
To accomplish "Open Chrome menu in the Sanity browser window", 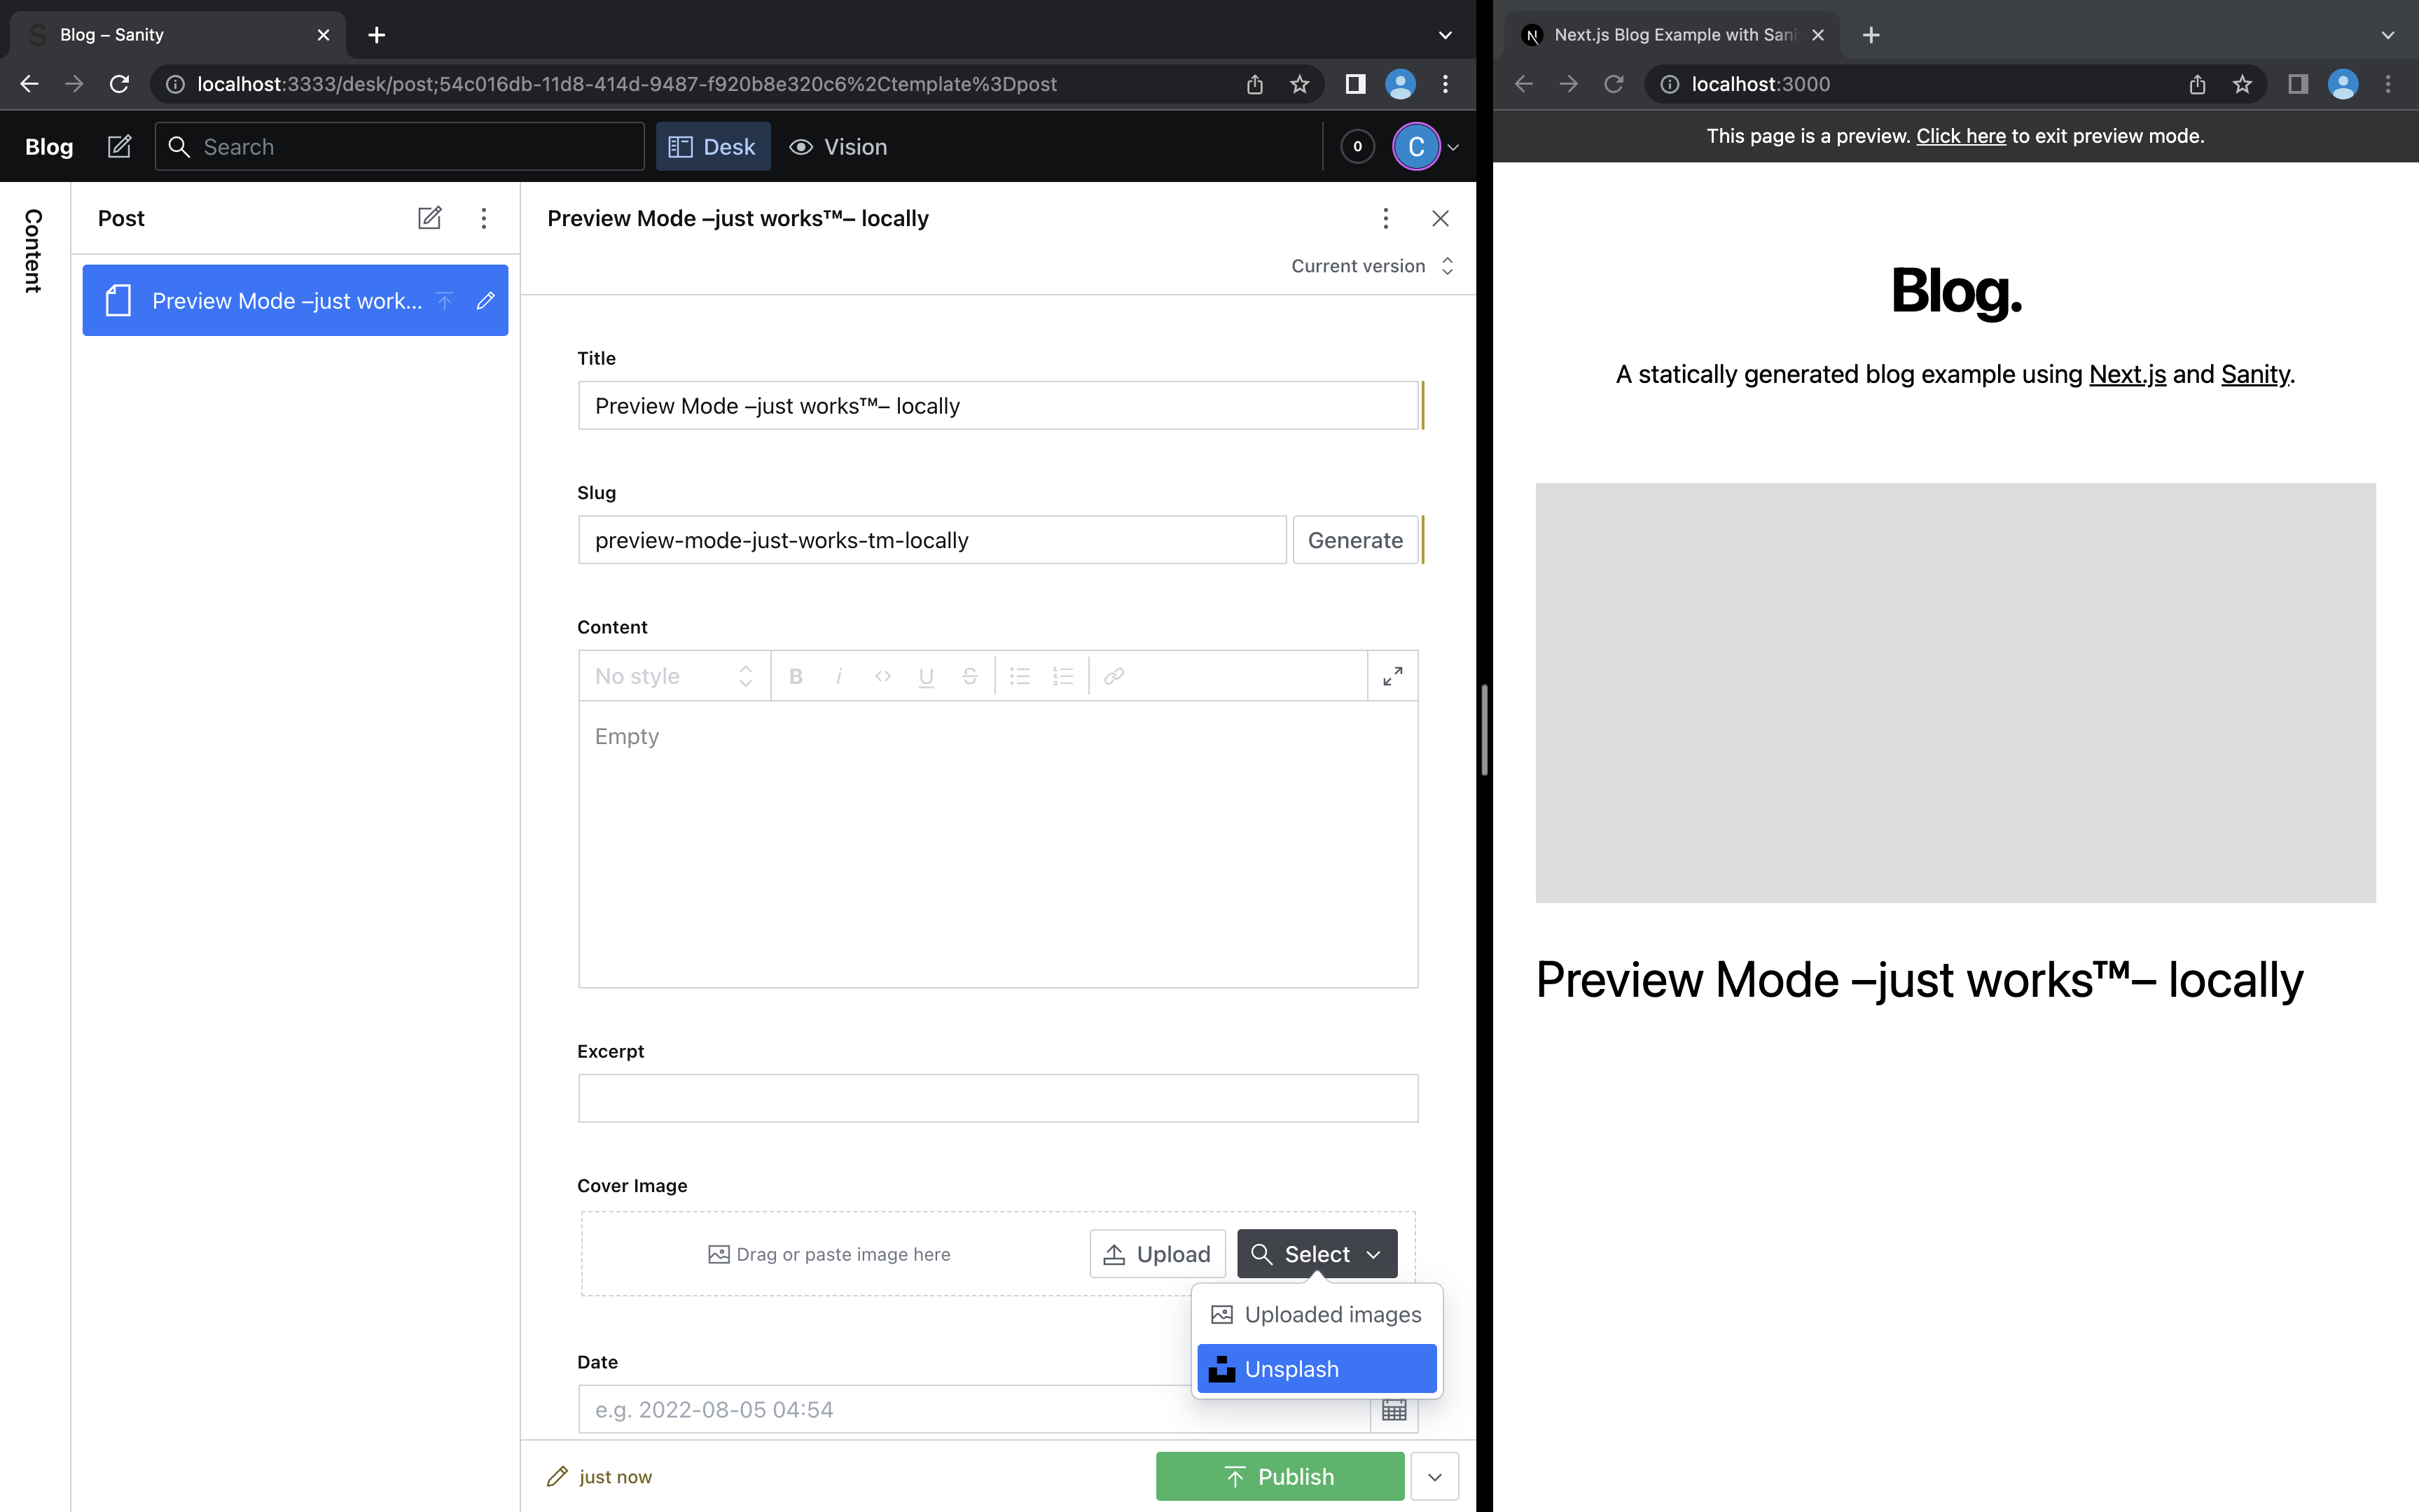I will (x=1445, y=84).
